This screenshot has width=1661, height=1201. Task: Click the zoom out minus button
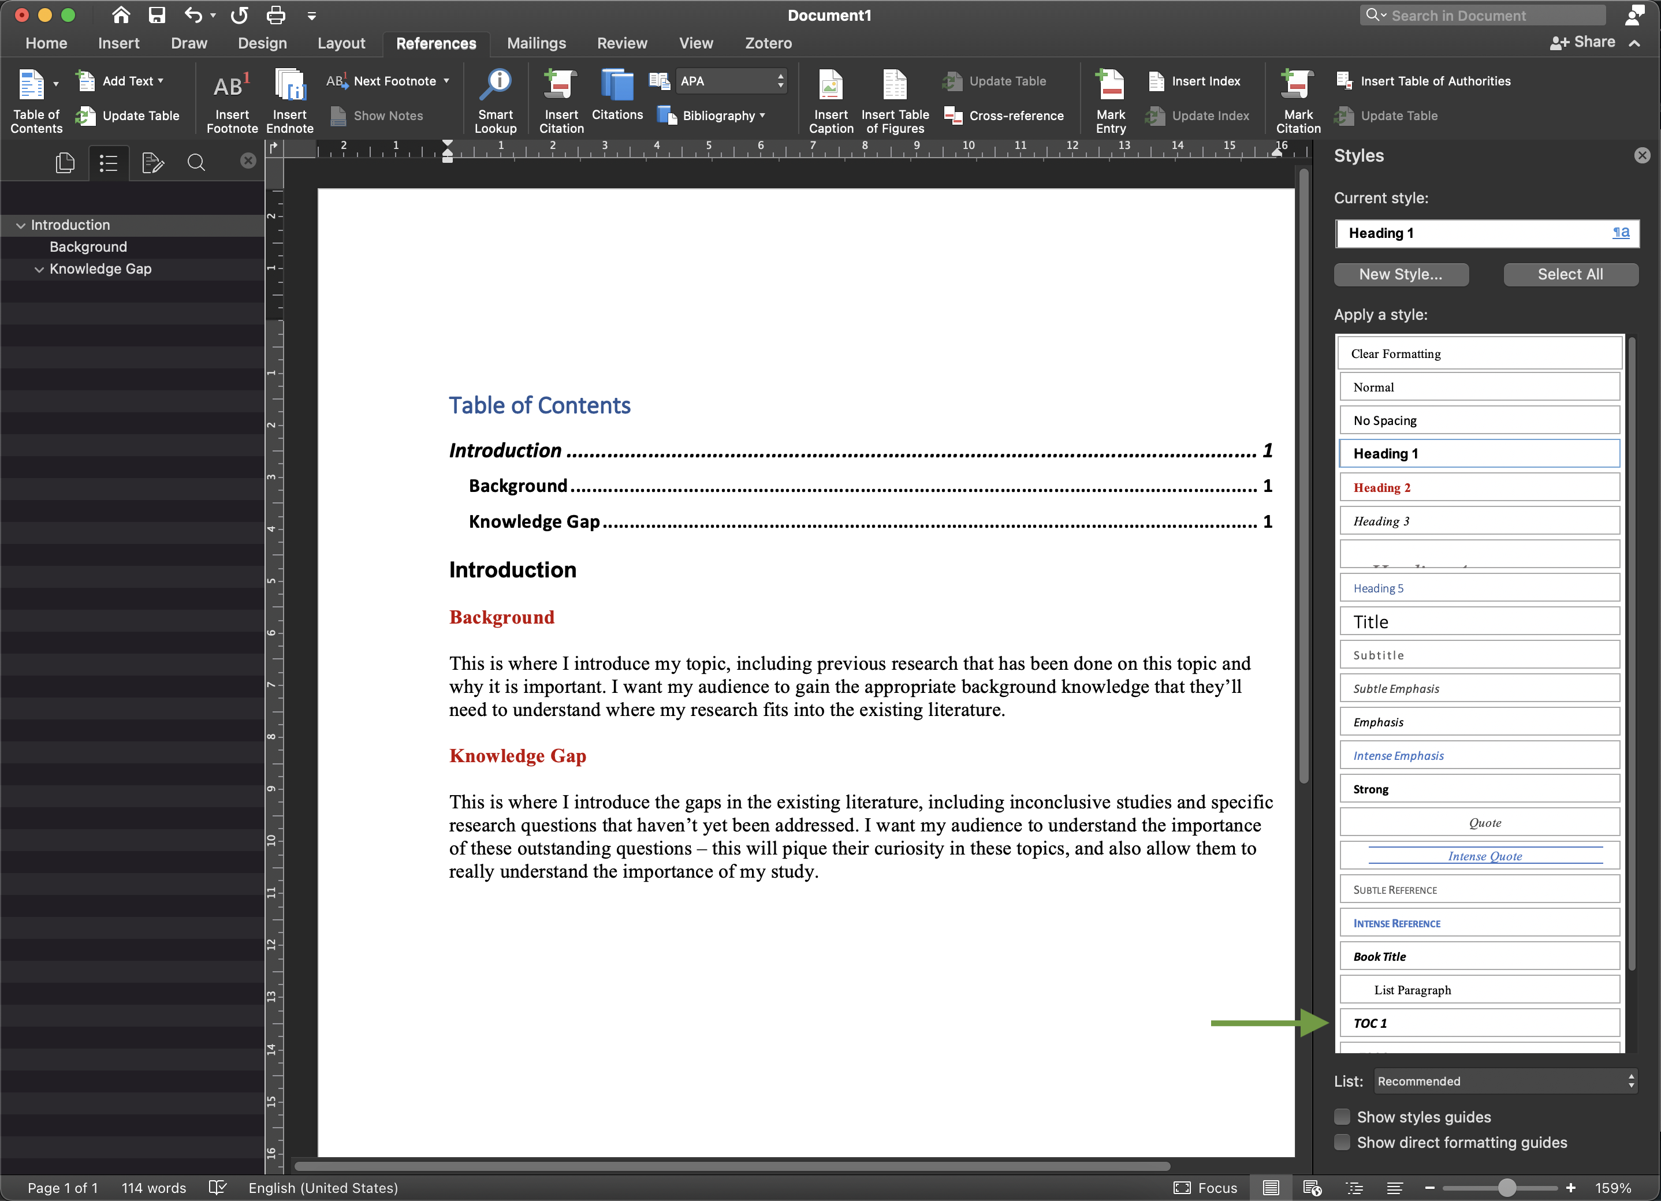(x=1429, y=1188)
